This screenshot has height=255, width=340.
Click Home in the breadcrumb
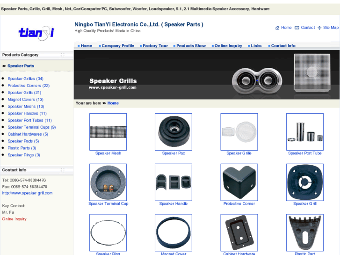[113, 103]
